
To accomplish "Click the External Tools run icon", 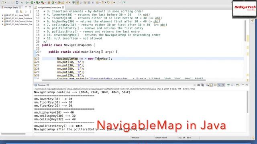I will (x=43, y=2).
